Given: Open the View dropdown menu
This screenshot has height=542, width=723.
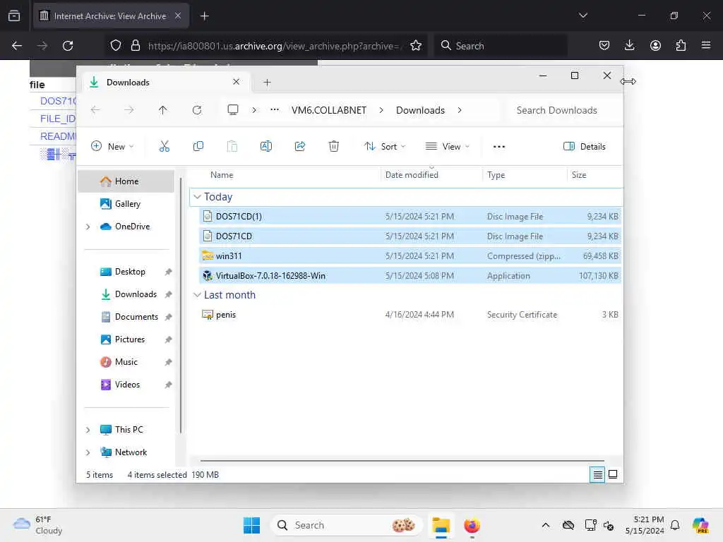Looking at the screenshot, I should click(447, 147).
